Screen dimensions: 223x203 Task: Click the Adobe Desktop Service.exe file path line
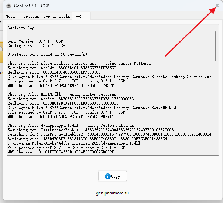109,77
